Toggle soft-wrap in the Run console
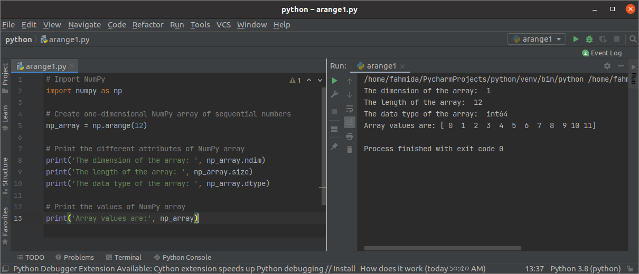 pyautogui.click(x=349, y=109)
